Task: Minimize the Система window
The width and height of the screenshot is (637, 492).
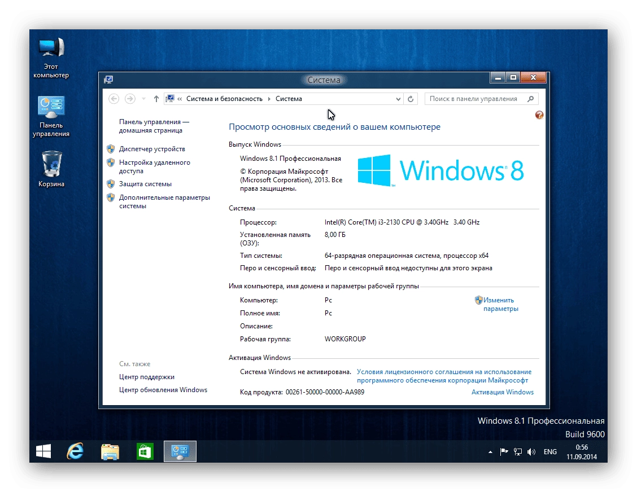Action: (498, 77)
